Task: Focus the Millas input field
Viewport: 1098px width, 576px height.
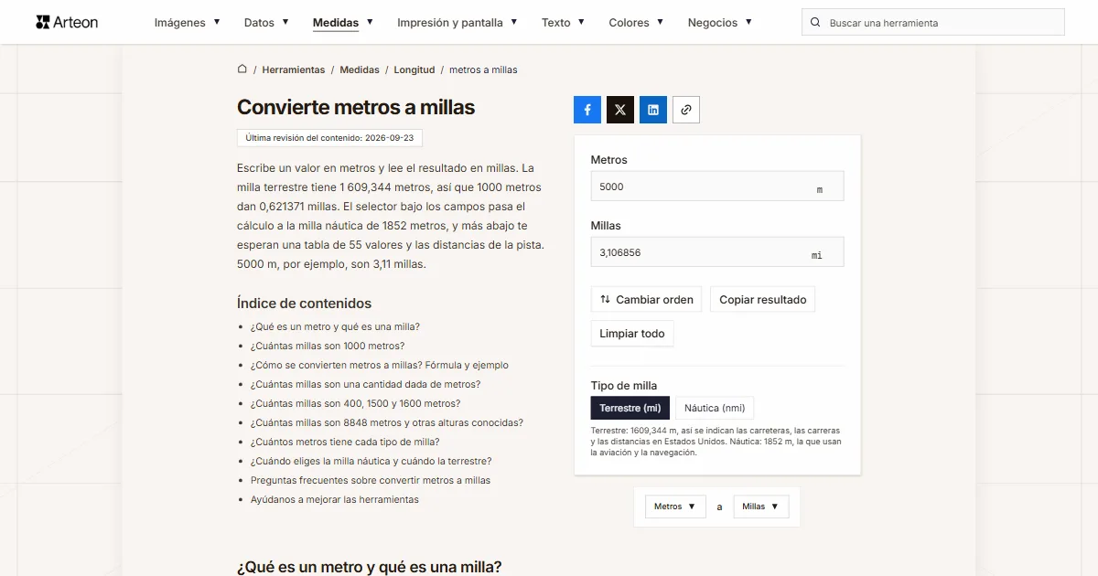Action: 717,252
